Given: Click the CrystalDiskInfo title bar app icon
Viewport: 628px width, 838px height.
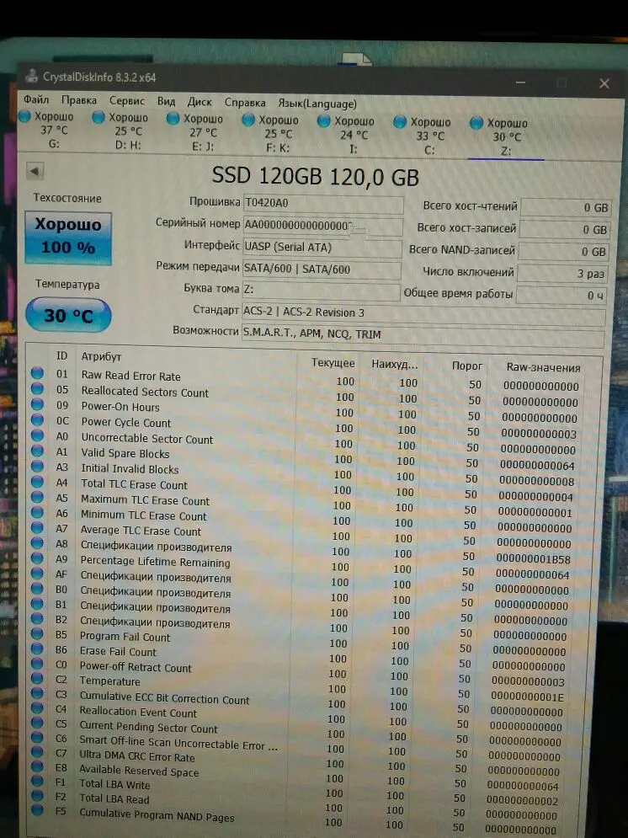Looking at the screenshot, I should (x=32, y=75).
